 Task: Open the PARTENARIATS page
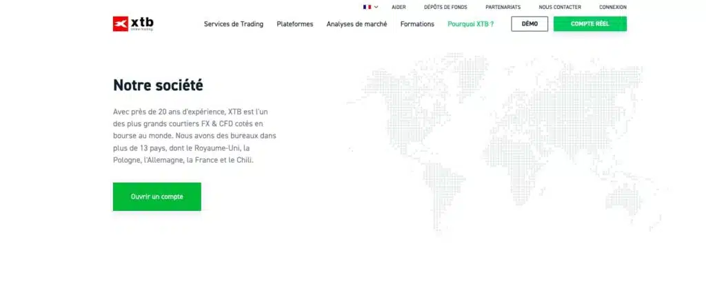503,7
